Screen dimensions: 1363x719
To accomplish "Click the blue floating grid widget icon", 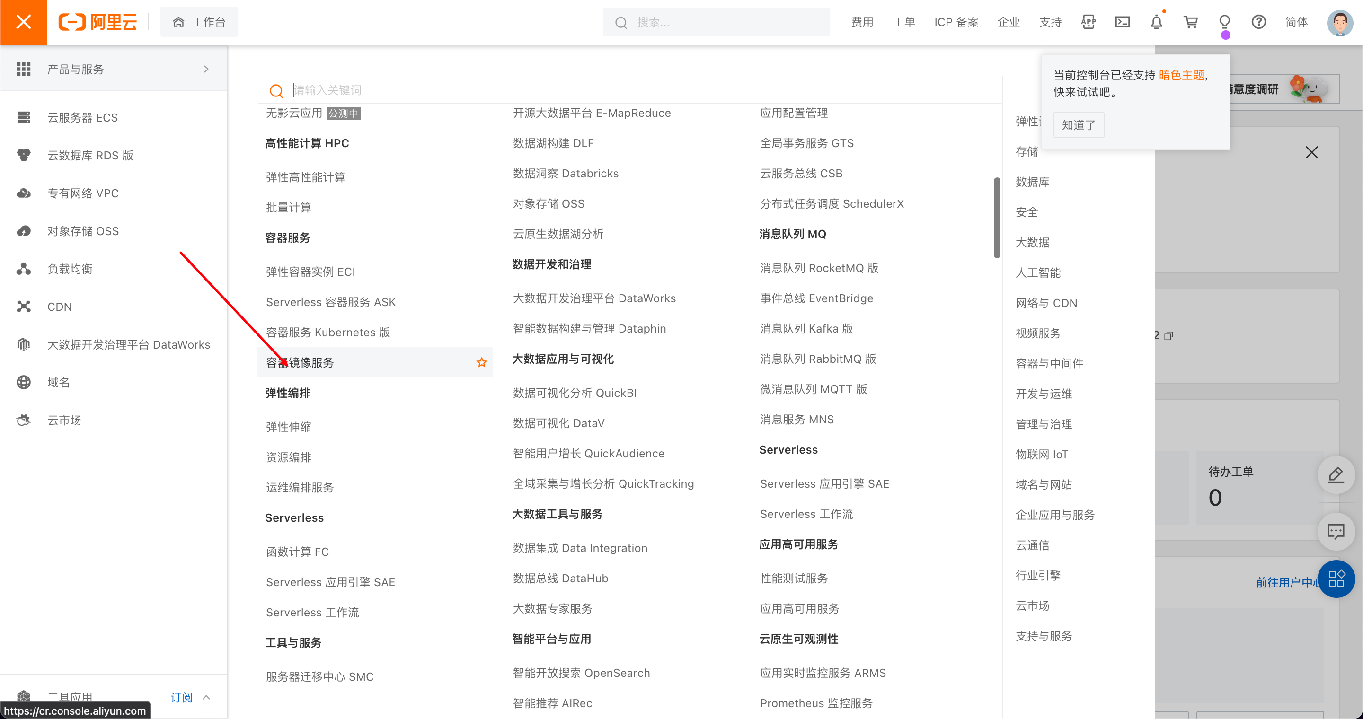I will (1336, 579).
